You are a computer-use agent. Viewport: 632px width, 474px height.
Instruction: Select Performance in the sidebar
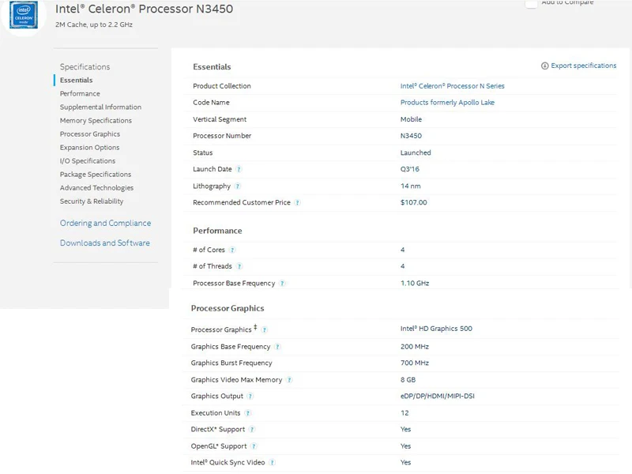coord(80,93)
